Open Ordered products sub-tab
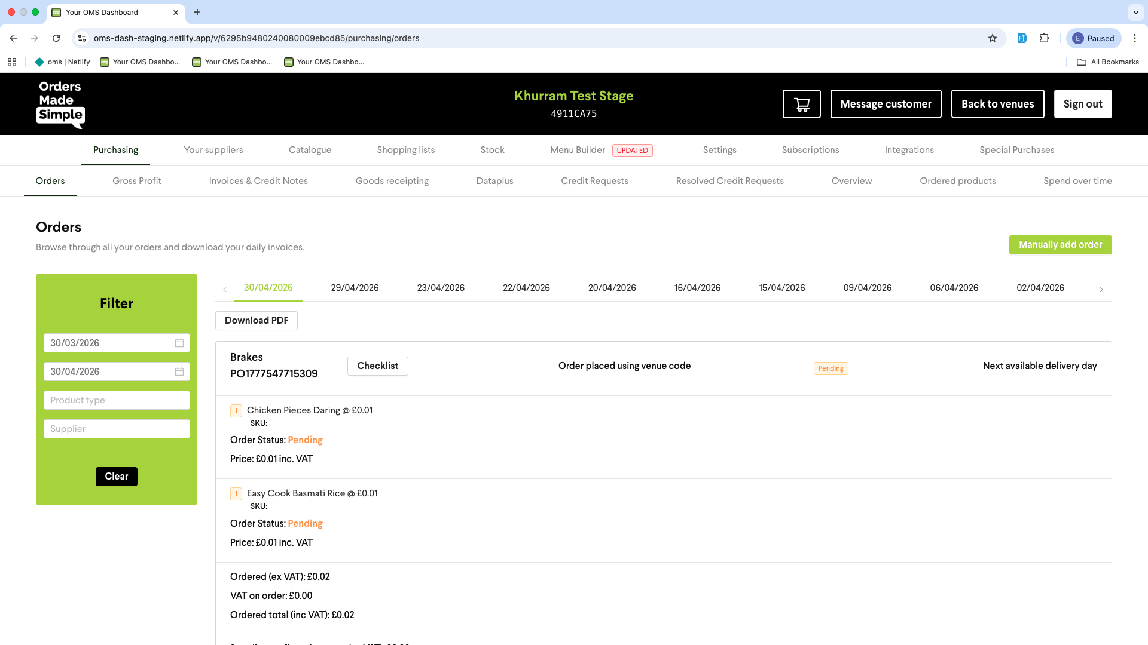Viewport: 1148px width, 645px height. pos(957,181)
